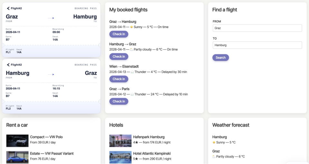Click sunny icon in Hamburg weather forecast
The image size is (309, 164).
[214, 143]
